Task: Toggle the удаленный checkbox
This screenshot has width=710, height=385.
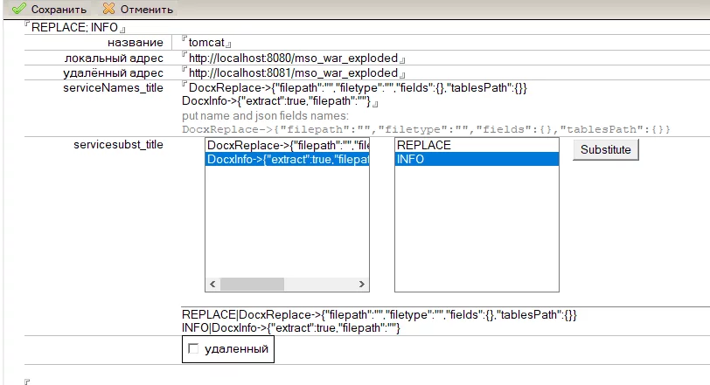Action: click(193, 350)
